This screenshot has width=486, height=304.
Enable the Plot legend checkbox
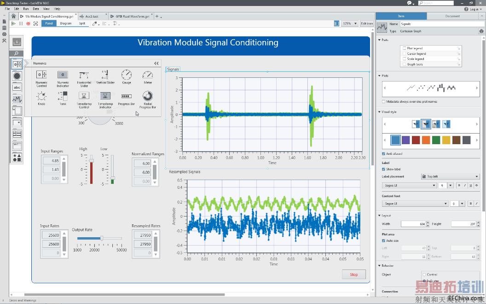[405, 48]
